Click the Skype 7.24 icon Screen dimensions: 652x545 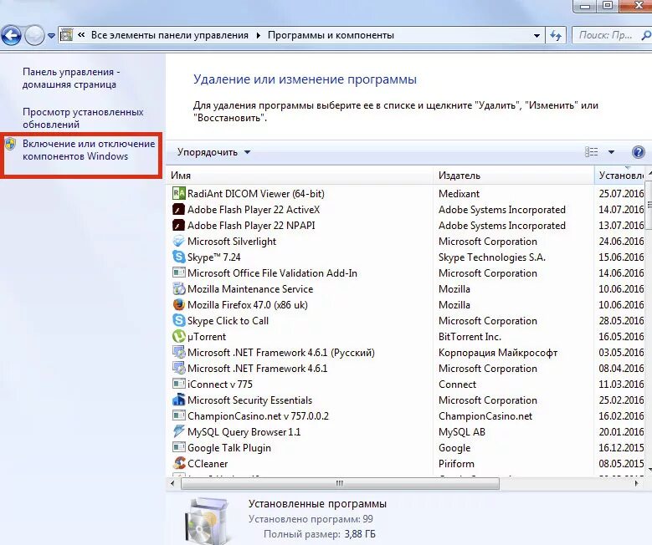tap(179, 257)
